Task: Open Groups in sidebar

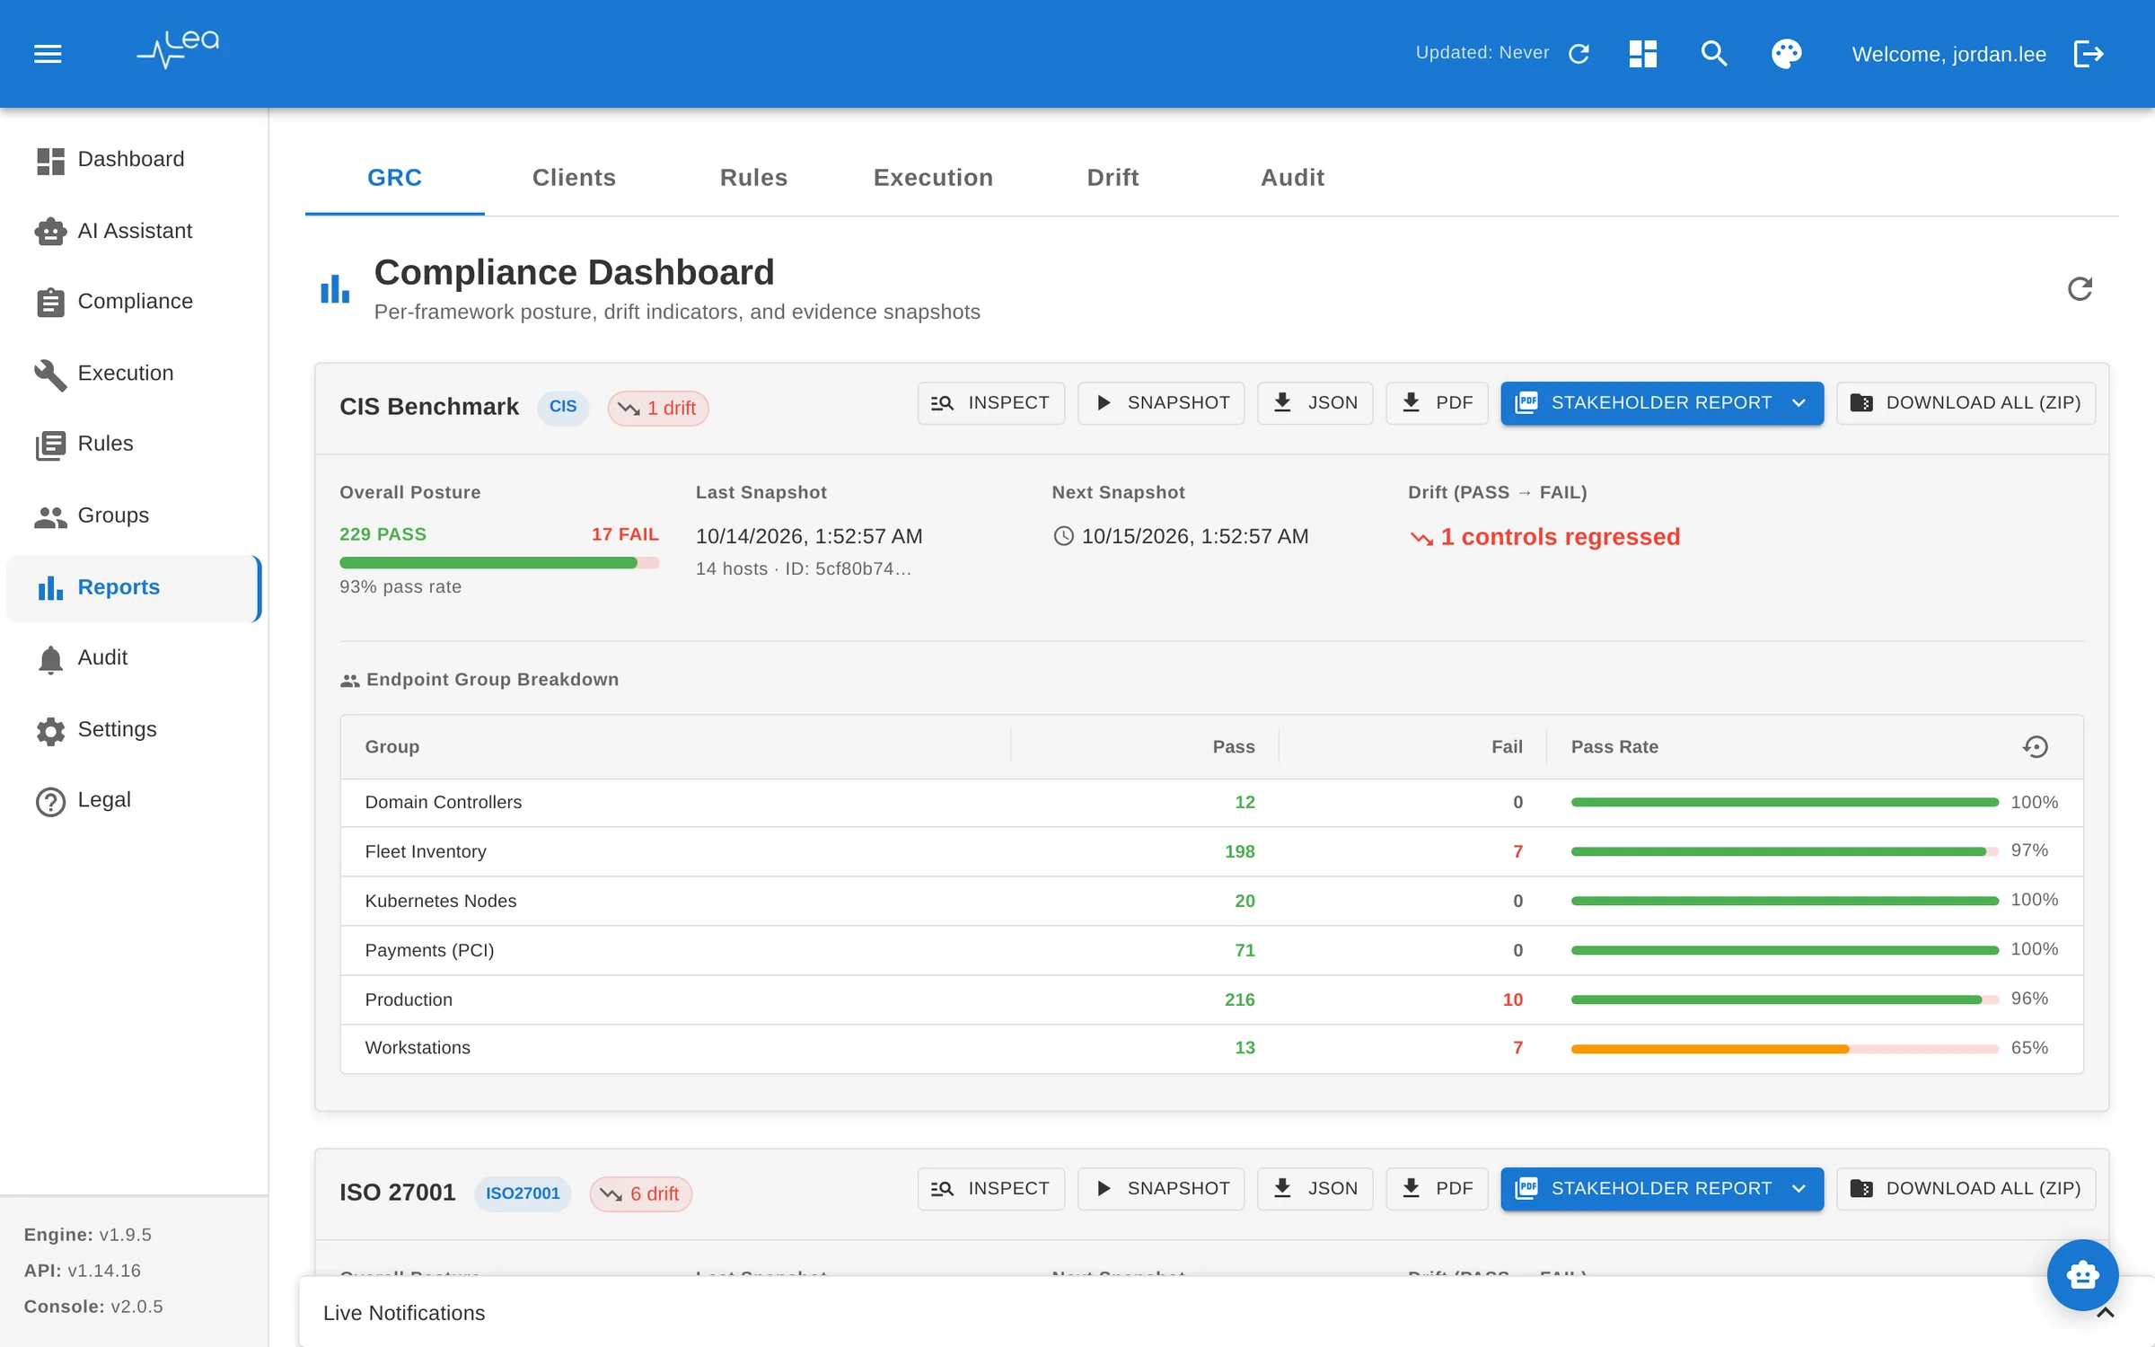Action: click(133, 515)
